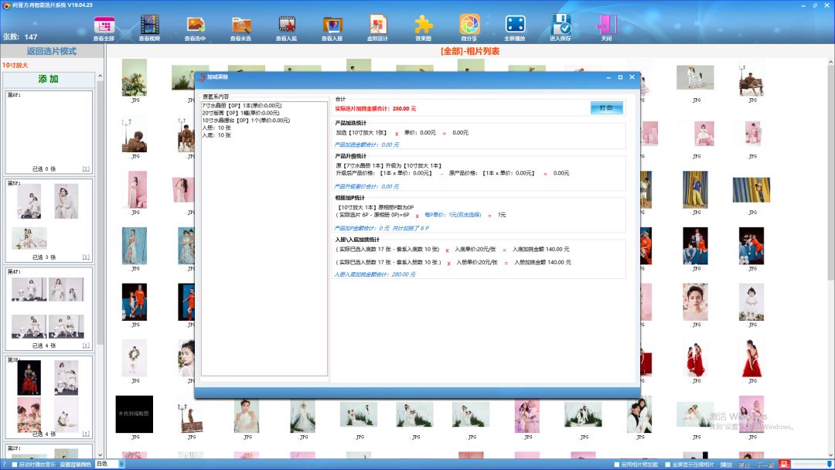Check the 全屏显示压缩相片 option
This screenshot has height=470, width=835.
point(666,465)
